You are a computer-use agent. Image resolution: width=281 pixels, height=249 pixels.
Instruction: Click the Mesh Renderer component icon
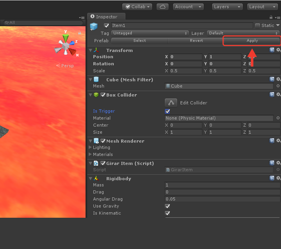[96, 141]
